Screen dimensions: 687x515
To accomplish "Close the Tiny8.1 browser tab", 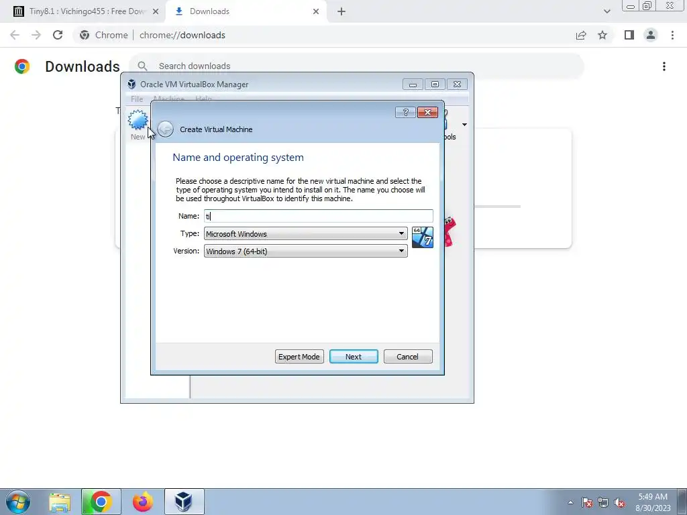I will point(156,11).
